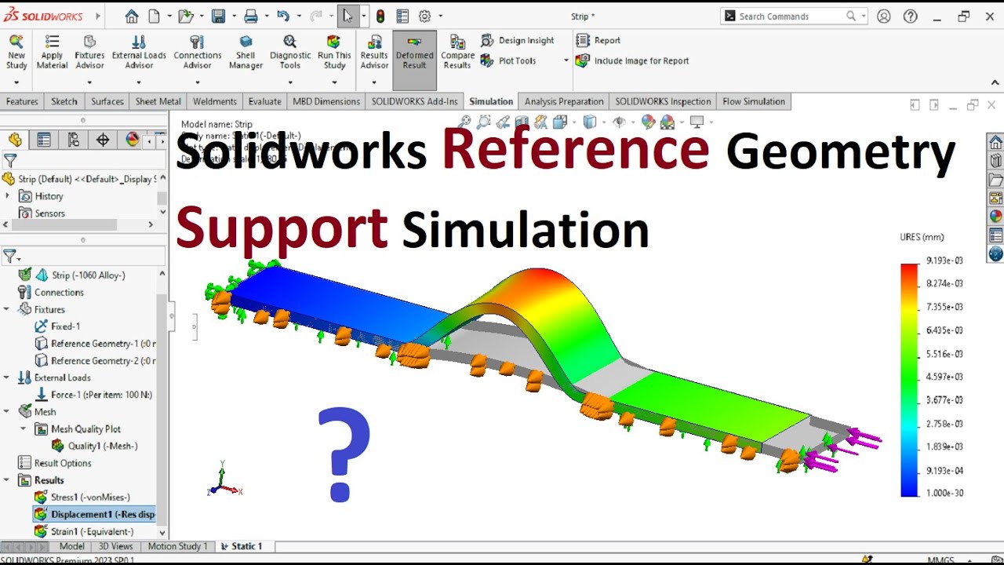Open Connections Advisor
The width and height of the screenshot is (1004, 565).
tap(197, 52)
